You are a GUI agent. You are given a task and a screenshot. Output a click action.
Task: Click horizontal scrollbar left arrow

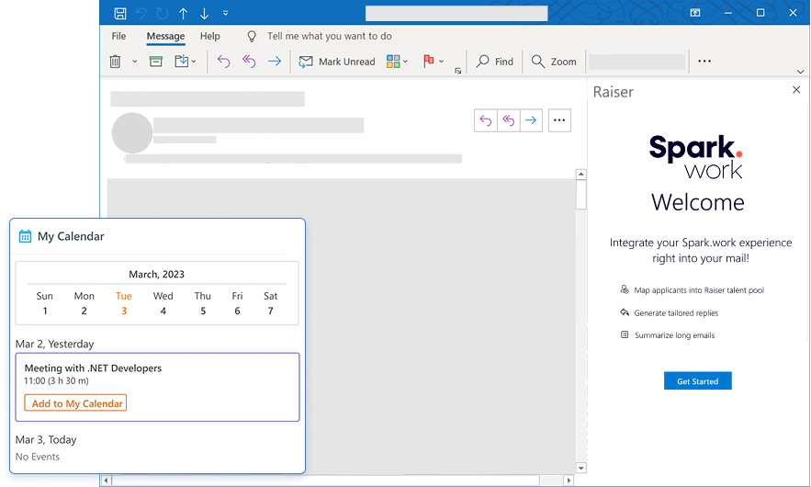click(106, 481)
